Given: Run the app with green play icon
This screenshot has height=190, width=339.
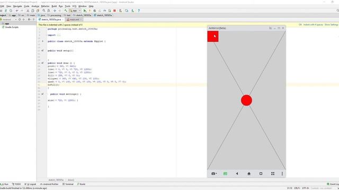Looking at the screenshot, I should pyautogui.click(x=85, y=11).
